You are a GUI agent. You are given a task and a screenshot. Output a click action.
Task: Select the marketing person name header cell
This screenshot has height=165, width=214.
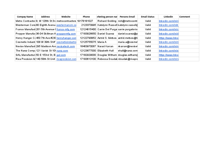[x=107, y=17]
